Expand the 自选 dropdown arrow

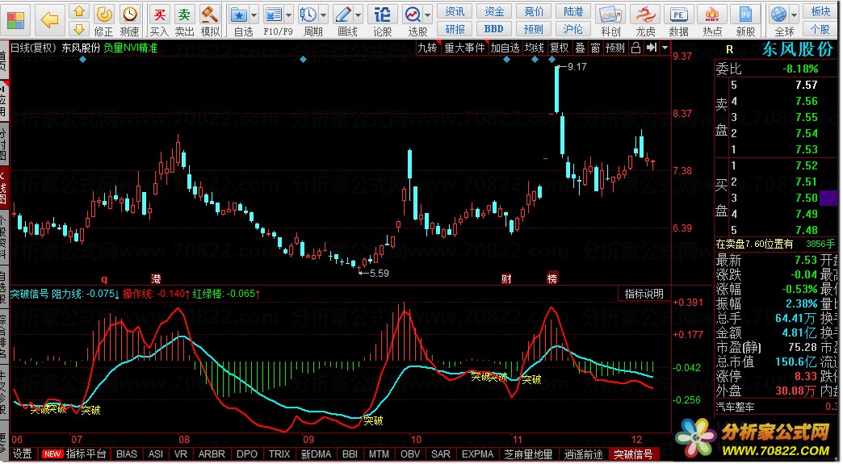[254, 15]
